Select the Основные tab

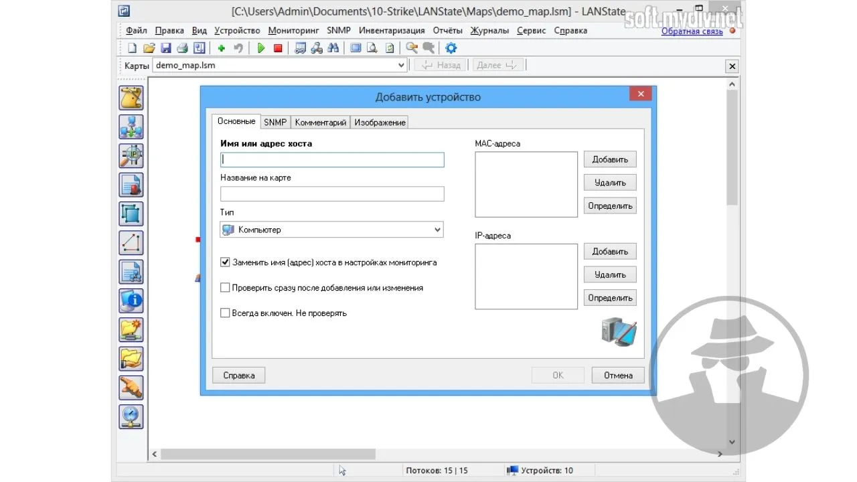pos(236,121)
